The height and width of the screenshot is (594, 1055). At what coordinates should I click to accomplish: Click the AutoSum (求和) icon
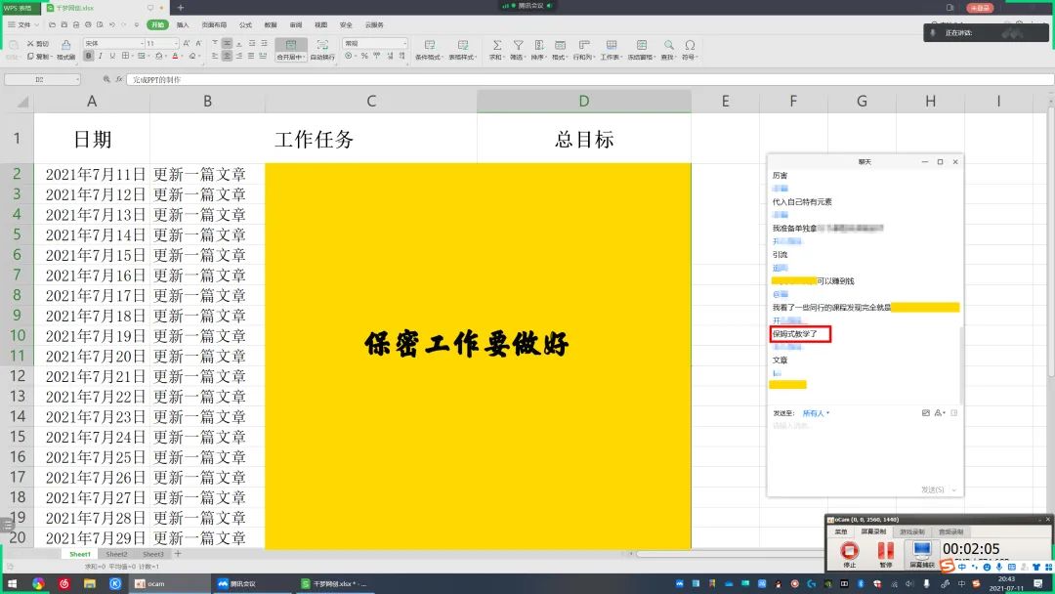[498, 45]
